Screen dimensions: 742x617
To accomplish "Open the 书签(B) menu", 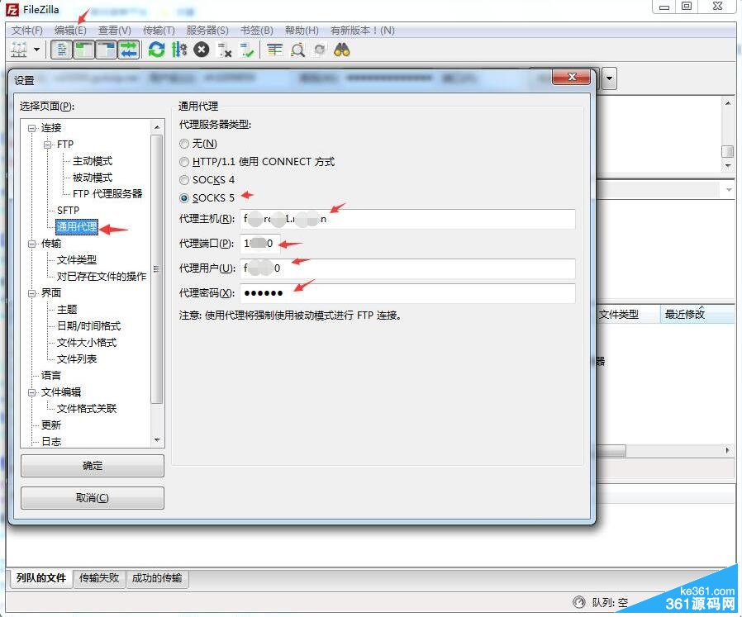I will pos(257,31).
